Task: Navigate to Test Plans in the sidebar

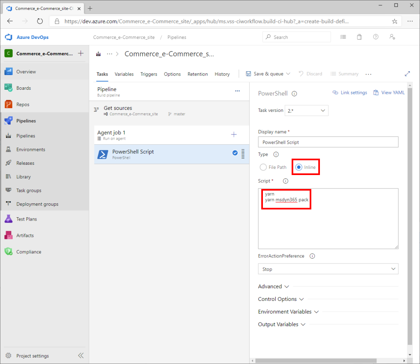Action: 27,219
